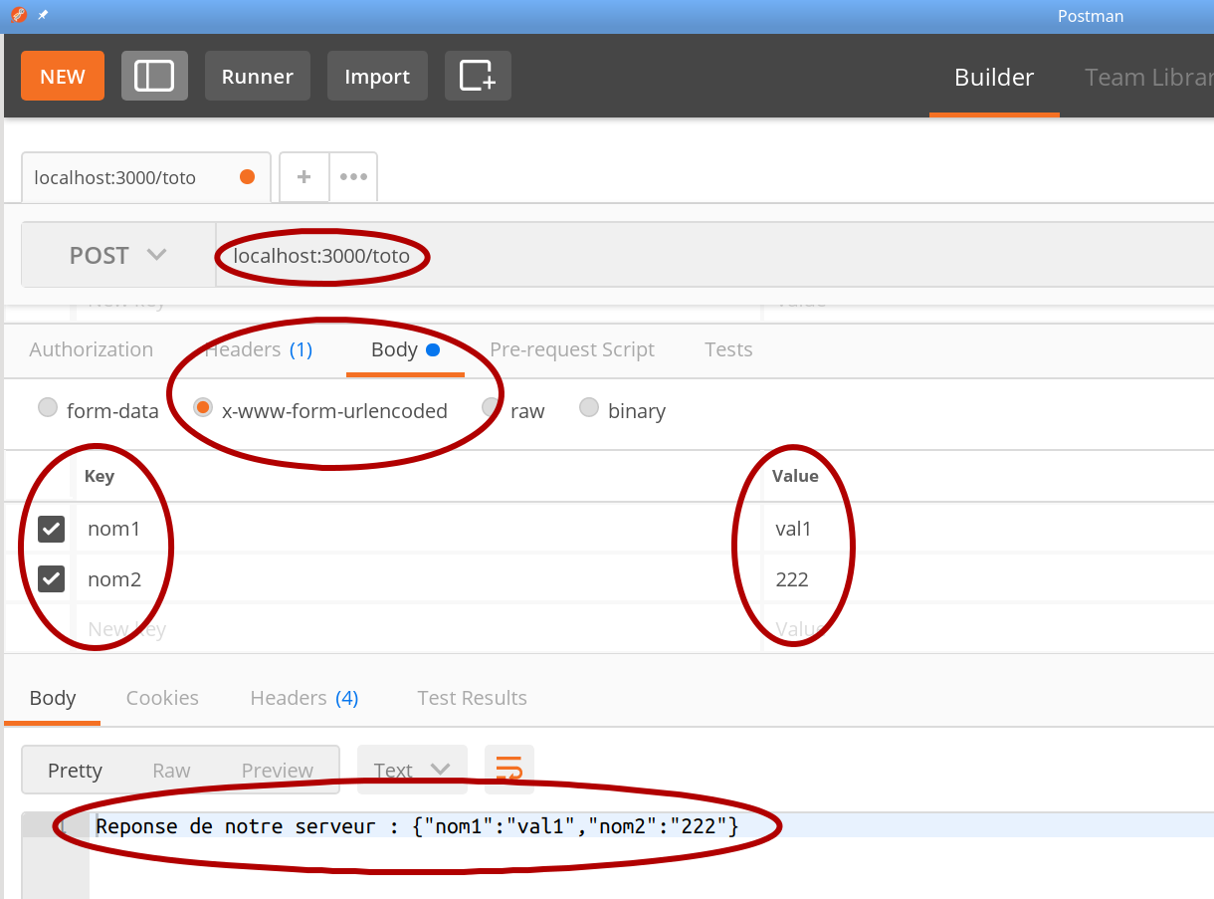Click the pin icon in title bar
The image size is (1214, 899).
pos(43,16)
